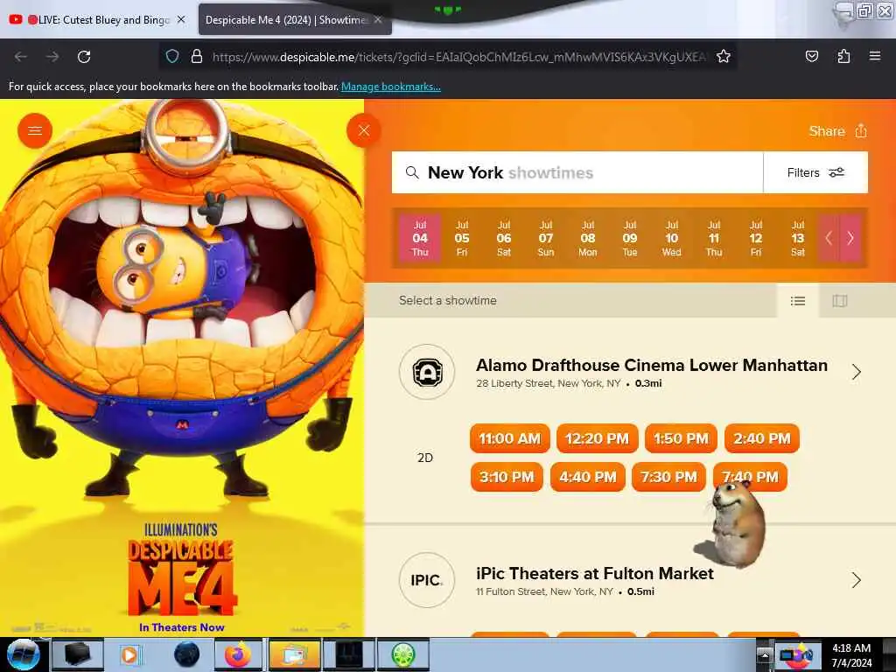This screenshot has width=896, height=672.
Task: Expand Alamo Drafthouse Cinema details chevron
Action: click(x=856, y=372)
